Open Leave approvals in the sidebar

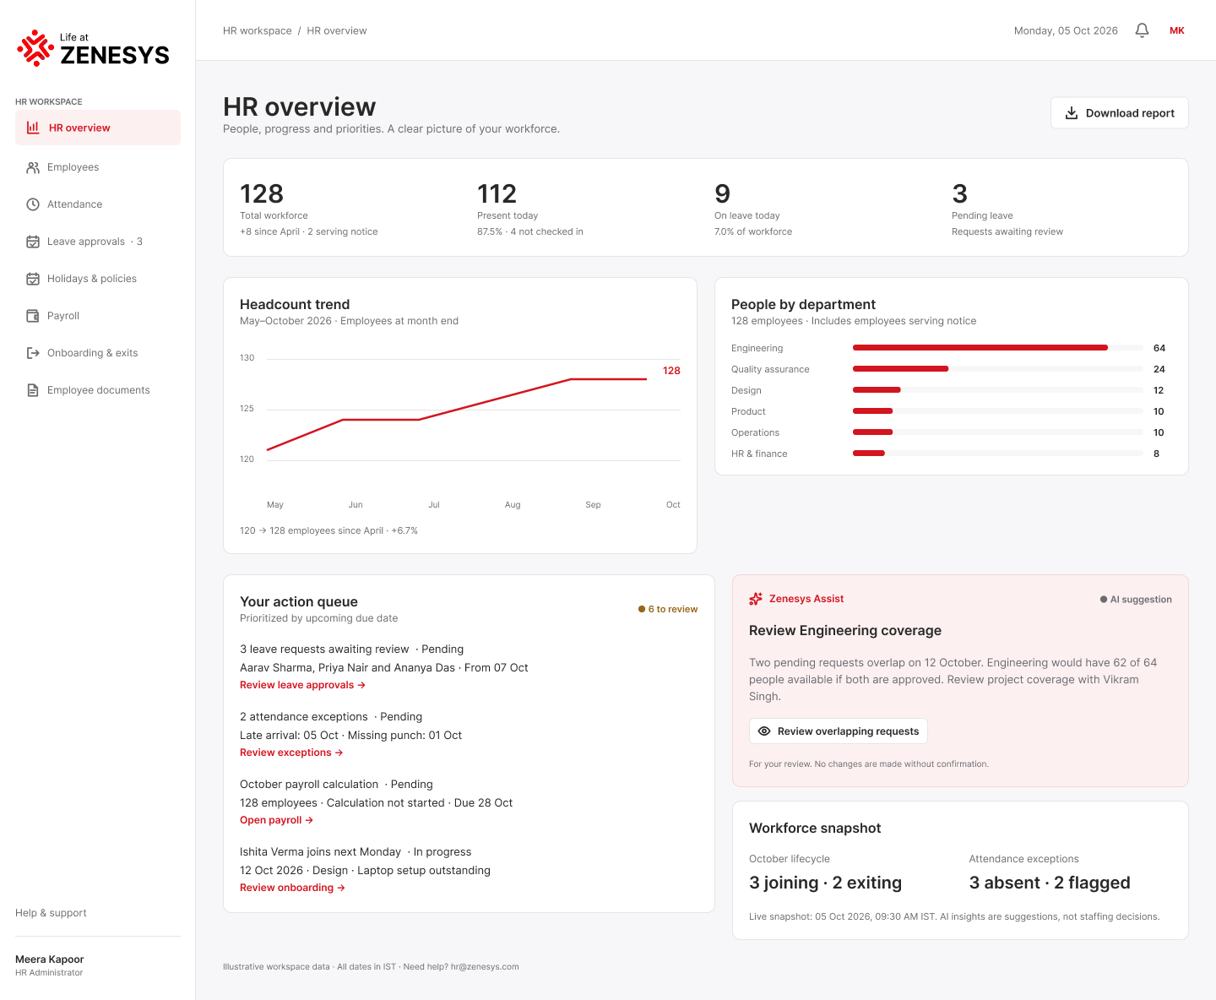98,242
